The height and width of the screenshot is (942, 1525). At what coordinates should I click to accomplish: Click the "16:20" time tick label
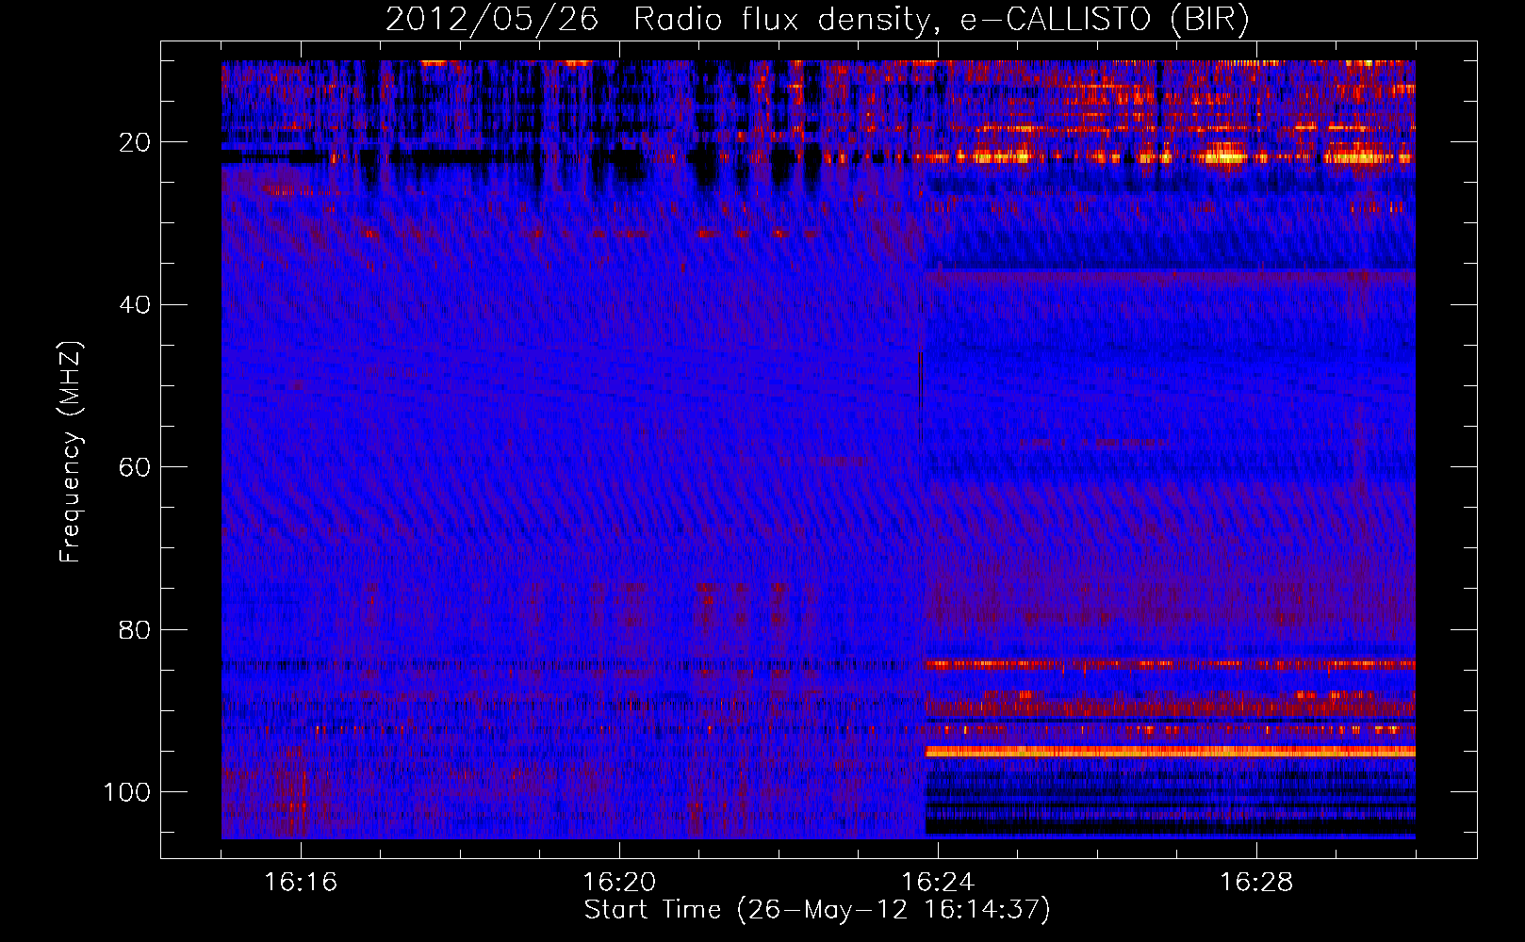[x=619, y=882]
